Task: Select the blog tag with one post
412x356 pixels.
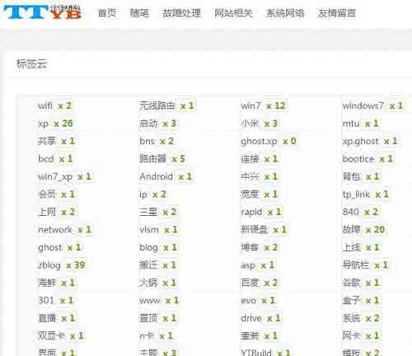Action: [x=148, y=247]
